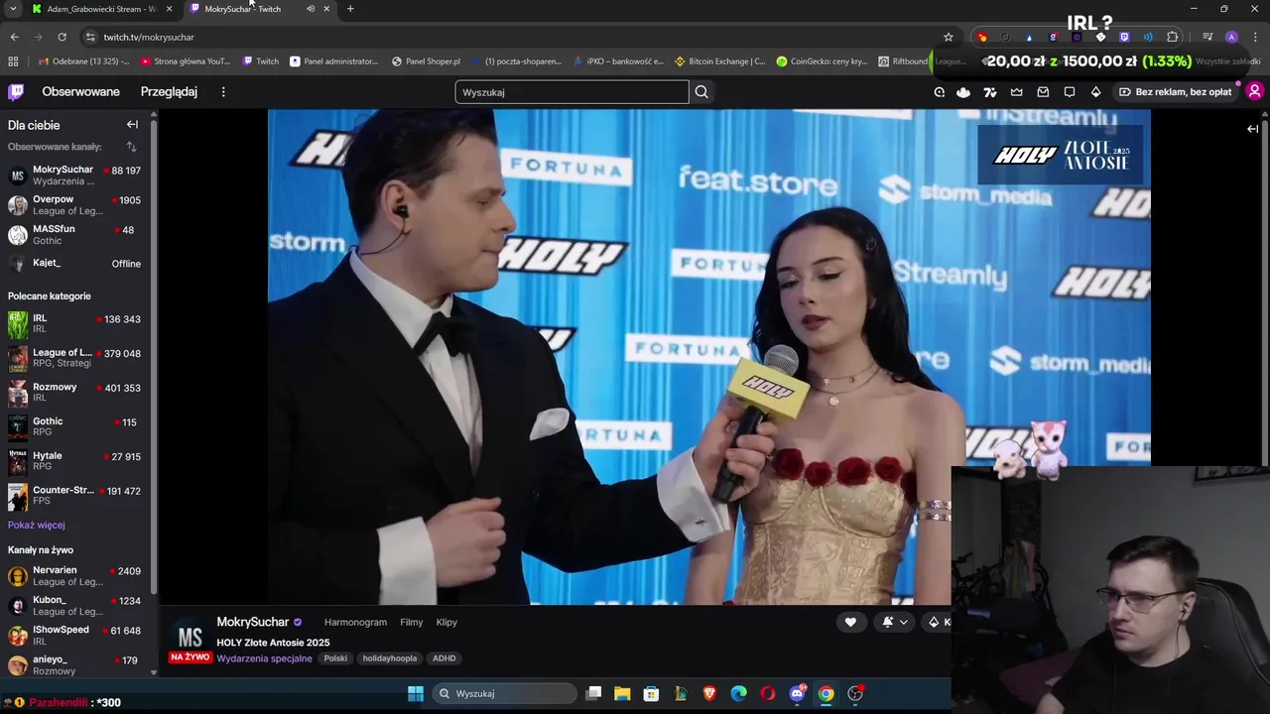Click the MS channel avatar
1270x714 pixels.
(190, 637)
